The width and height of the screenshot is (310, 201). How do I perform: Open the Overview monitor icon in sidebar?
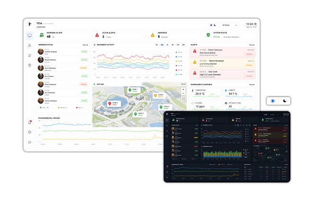point(29,36)
